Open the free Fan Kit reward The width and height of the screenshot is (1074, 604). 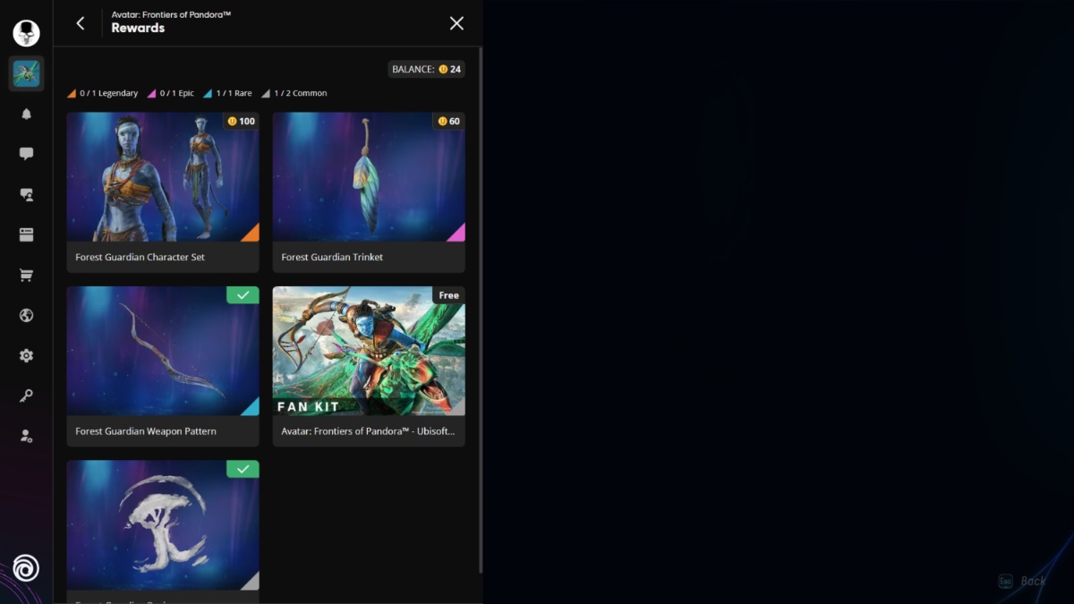(x=369, y=366)
